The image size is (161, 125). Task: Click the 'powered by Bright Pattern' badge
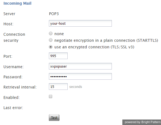pyautogui.click(x=142, y=122)
